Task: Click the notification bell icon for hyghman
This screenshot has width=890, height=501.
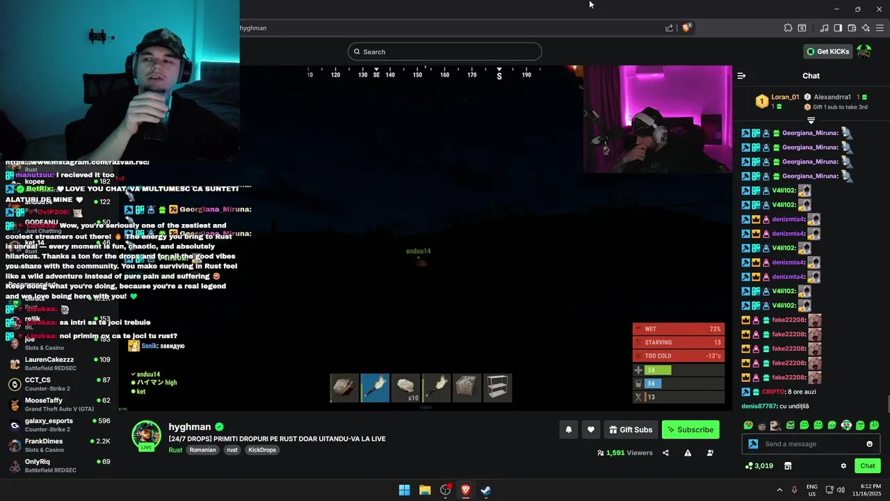Action: point(569,430)
